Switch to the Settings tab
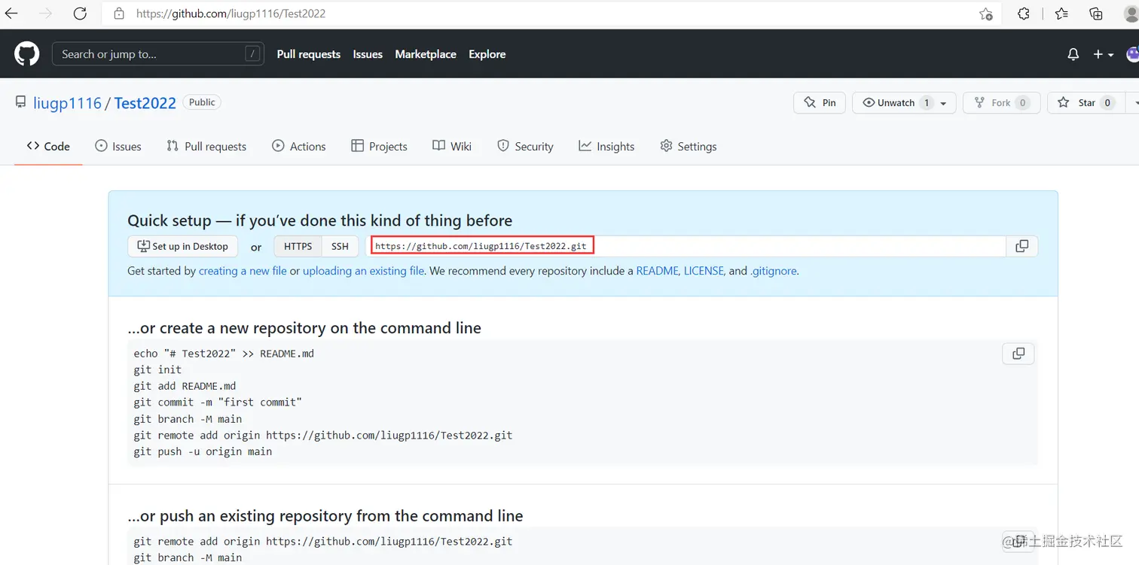1139x565 pixels. 688,146
